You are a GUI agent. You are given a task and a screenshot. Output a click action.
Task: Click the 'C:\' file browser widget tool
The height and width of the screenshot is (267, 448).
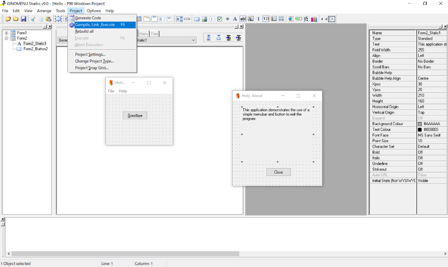(332, 19)
